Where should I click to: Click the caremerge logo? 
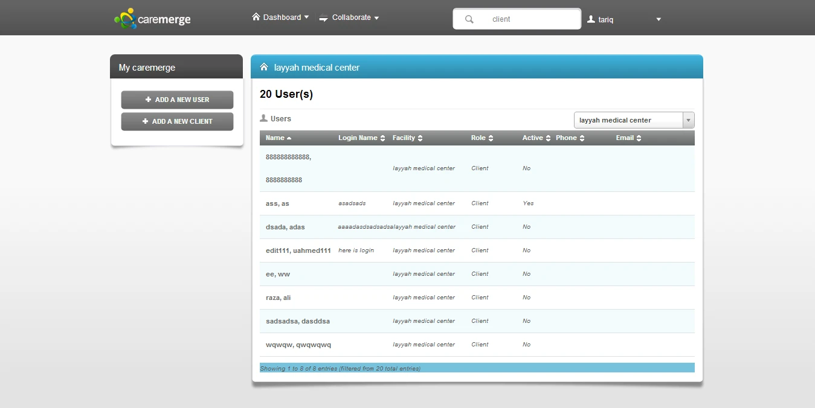[x=152, y=19]
